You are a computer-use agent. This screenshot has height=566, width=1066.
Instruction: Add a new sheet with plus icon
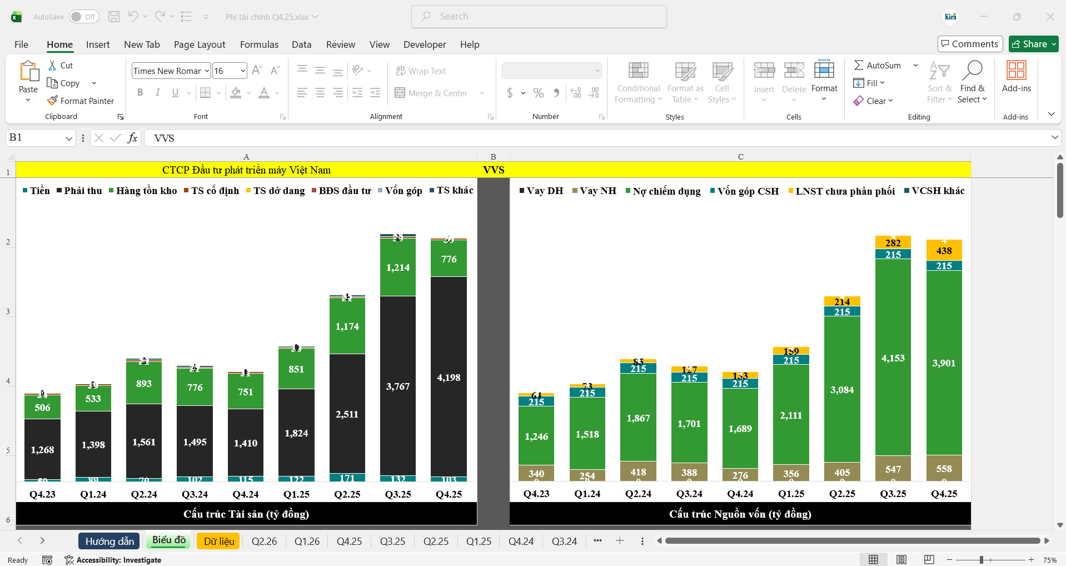coord(620,540)
